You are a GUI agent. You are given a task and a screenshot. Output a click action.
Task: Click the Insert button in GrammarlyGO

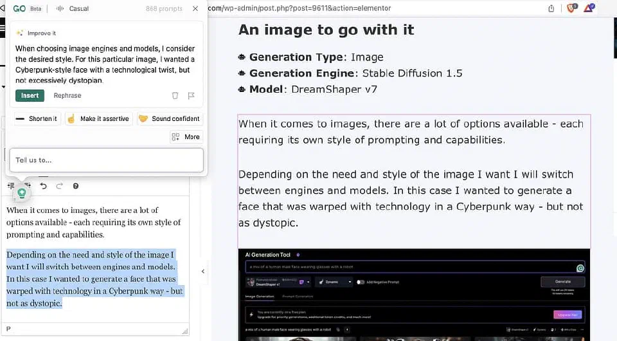30,95
